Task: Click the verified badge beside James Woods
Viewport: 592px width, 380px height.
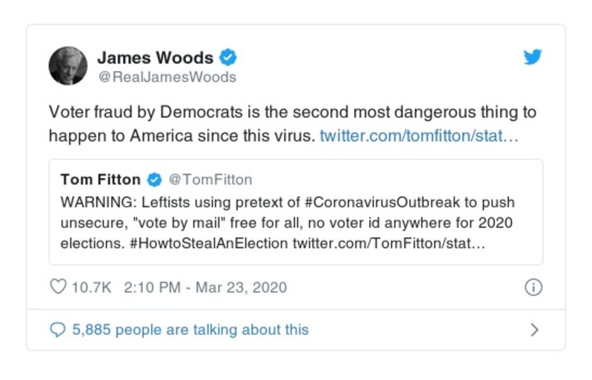Action: pos(228,58)
